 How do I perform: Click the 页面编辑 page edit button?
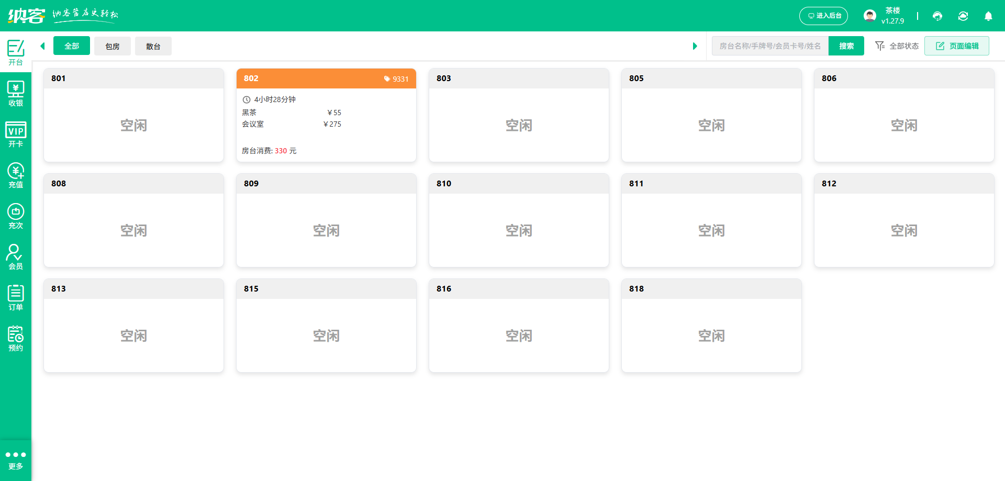(x=957, y=46)
